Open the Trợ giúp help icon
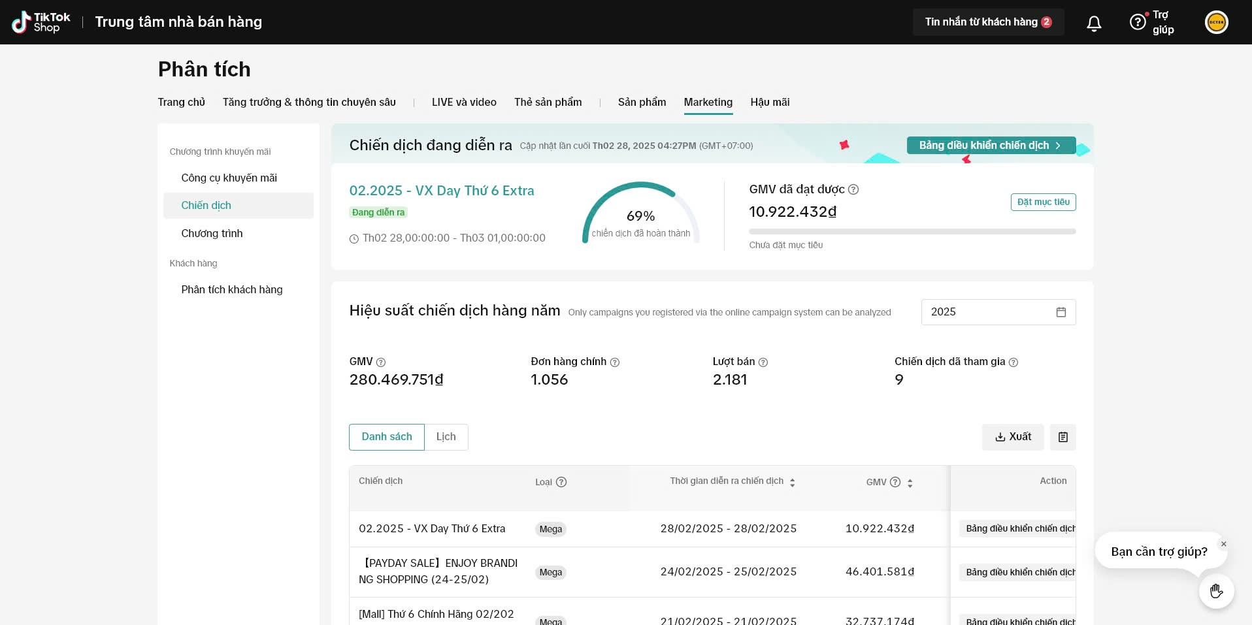 click(x=1138, y=22)
